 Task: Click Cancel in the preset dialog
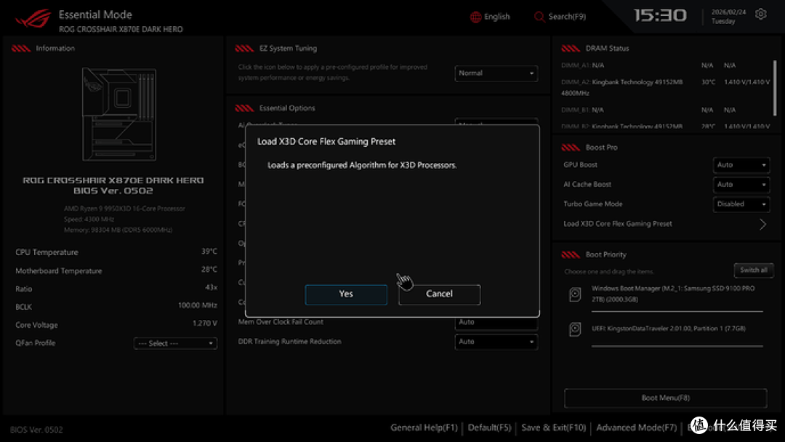coord(439,294)
